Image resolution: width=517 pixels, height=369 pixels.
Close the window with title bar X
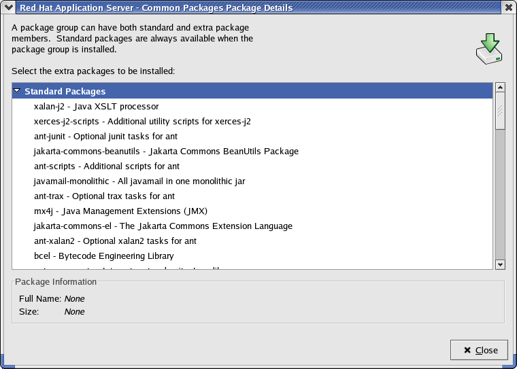point(509,7)
